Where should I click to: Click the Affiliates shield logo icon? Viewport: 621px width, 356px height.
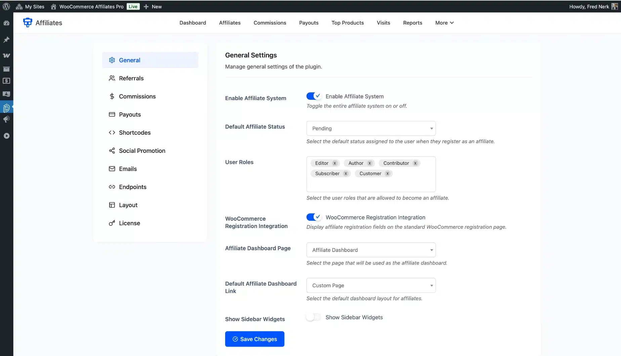[x=28, y=23]
